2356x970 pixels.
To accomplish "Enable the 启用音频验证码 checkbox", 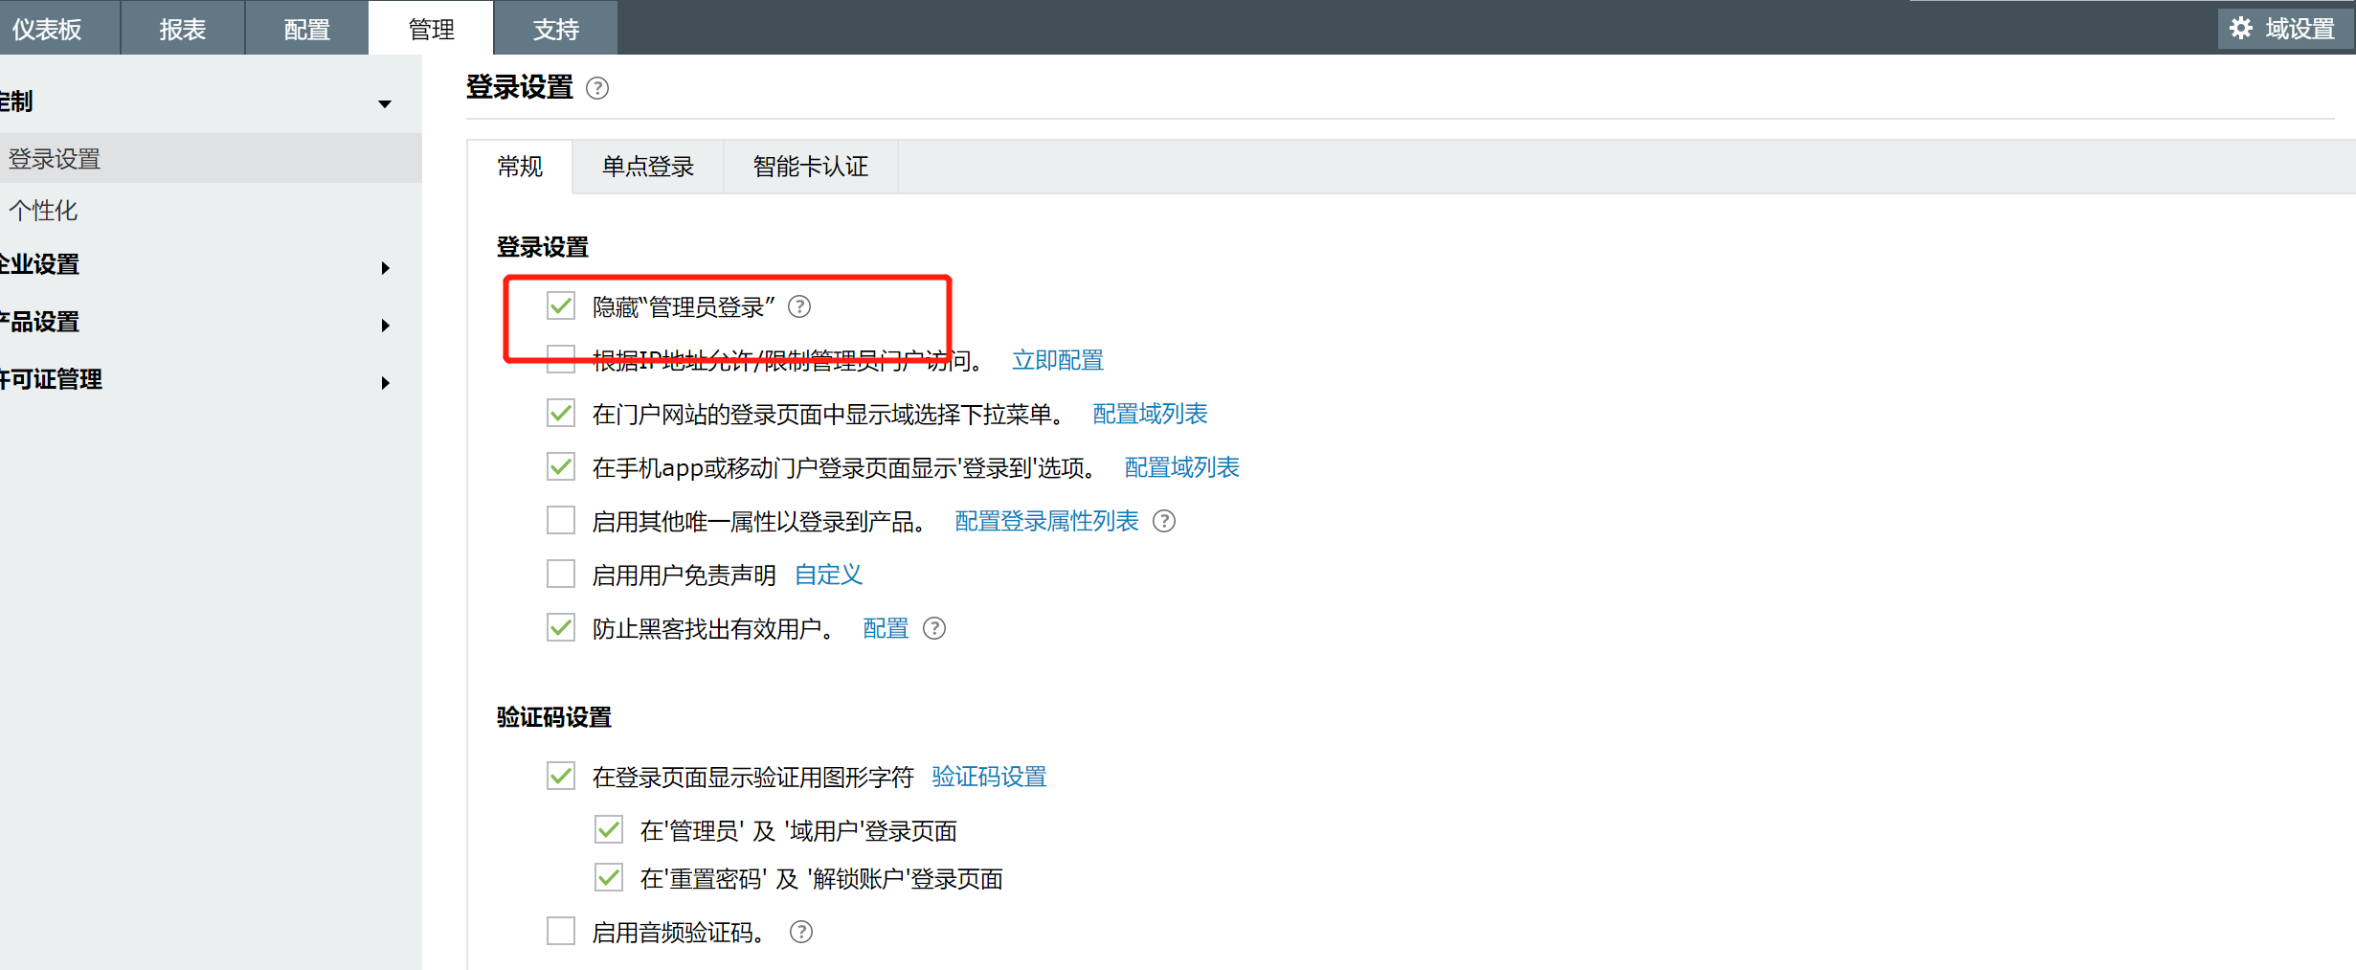I will coord(561,931).
